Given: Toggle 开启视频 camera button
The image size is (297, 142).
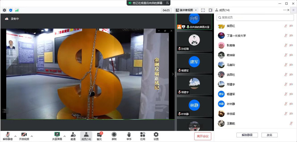Looking at the screenshot, I should pos(24,136).
